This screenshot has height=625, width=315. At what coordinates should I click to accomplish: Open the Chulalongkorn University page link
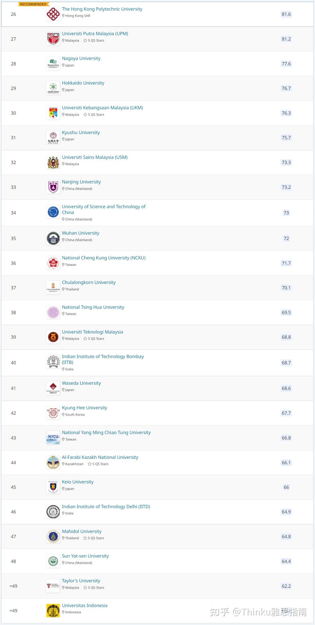[89, 282]
